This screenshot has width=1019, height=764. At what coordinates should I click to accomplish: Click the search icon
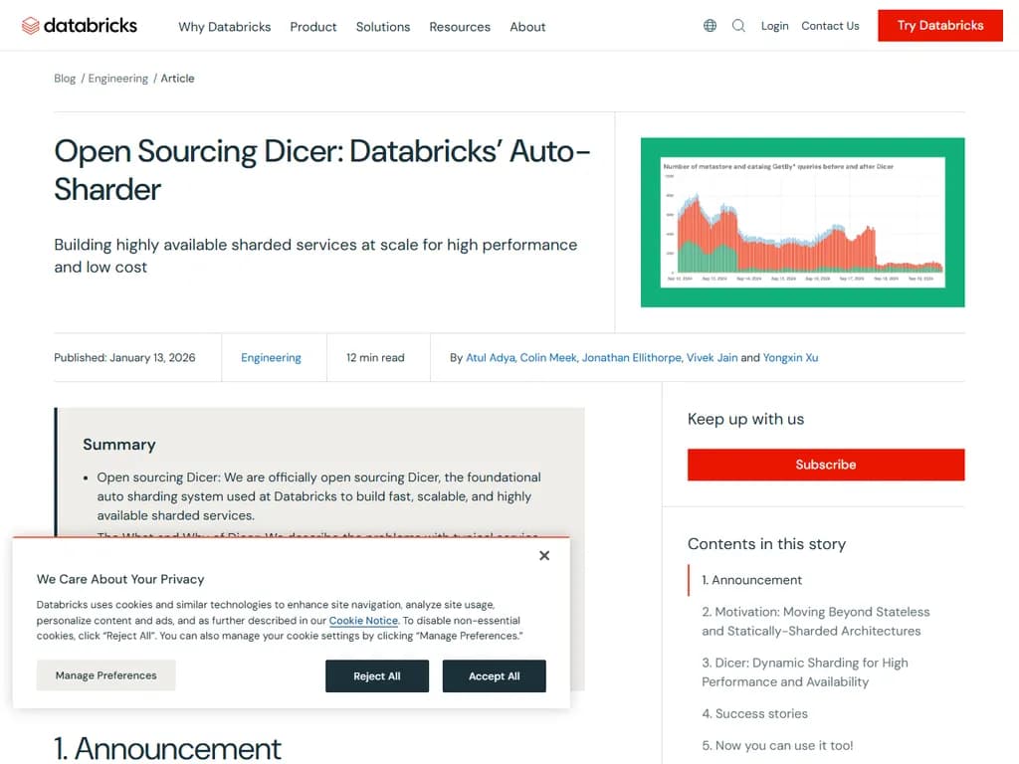pos(739,25)
